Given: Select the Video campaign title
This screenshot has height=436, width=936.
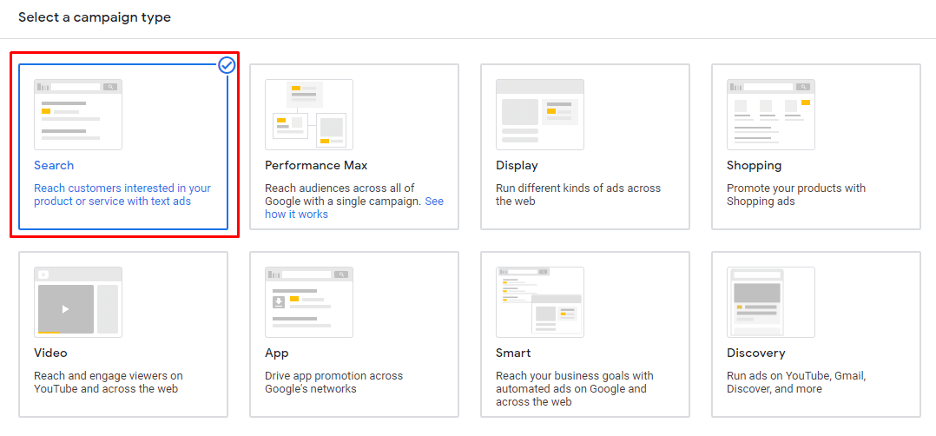Looking at the screenshot, I should pyautogui.click(x=50, y=353).
